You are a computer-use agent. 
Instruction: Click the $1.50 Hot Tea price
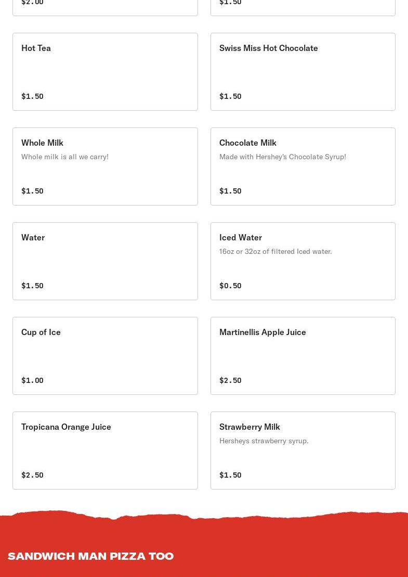point(32,96)
